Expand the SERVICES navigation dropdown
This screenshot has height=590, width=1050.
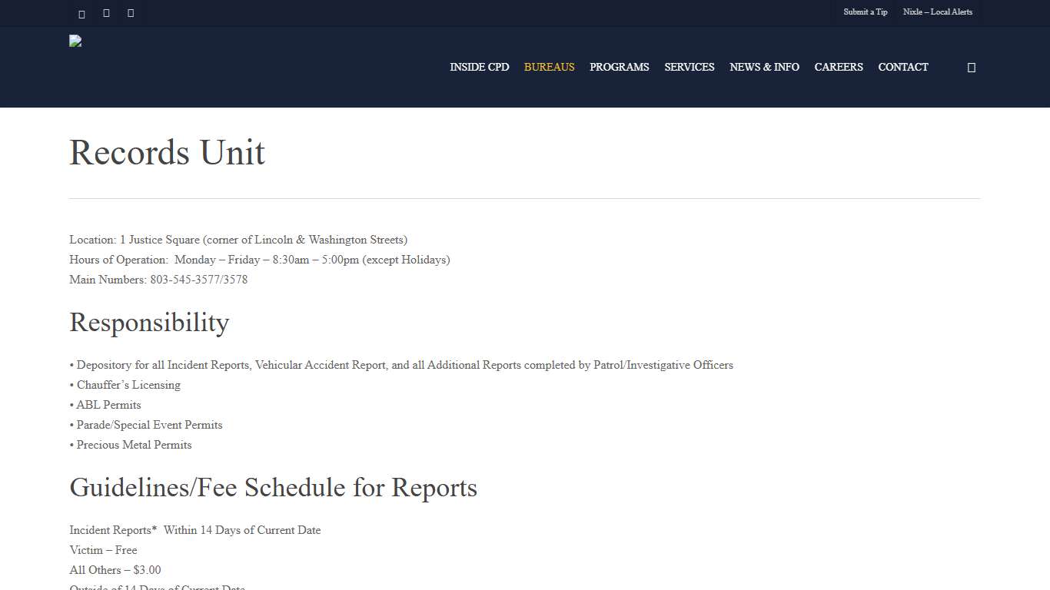click(x=689, y=67)
